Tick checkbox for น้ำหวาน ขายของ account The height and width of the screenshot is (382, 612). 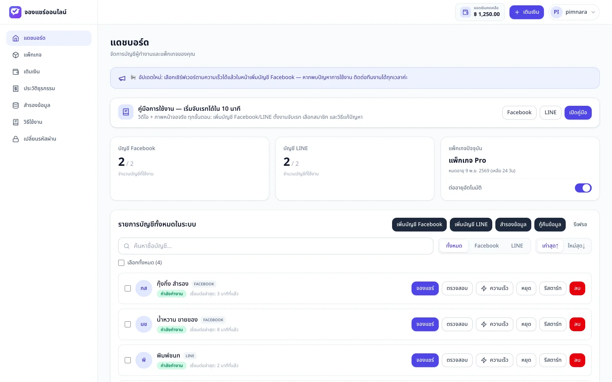point(128,324)
